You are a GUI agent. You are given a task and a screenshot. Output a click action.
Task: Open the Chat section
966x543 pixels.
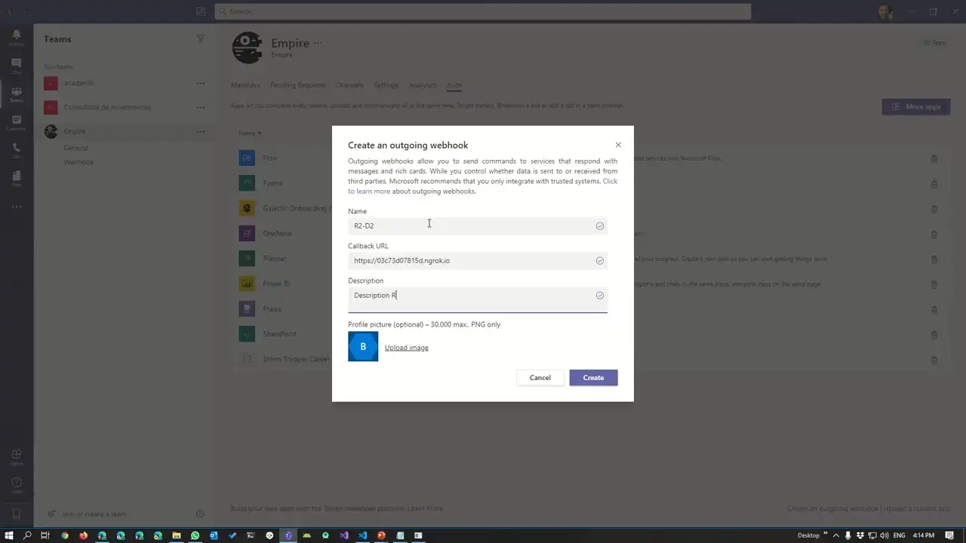point(16,63)
